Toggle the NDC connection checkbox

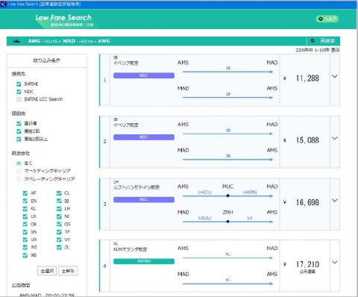(19, 92)
